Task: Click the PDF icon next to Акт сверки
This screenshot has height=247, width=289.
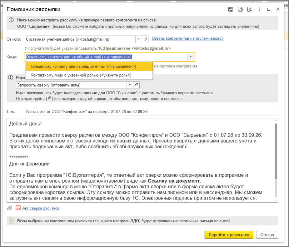Action: pos(18,208)
